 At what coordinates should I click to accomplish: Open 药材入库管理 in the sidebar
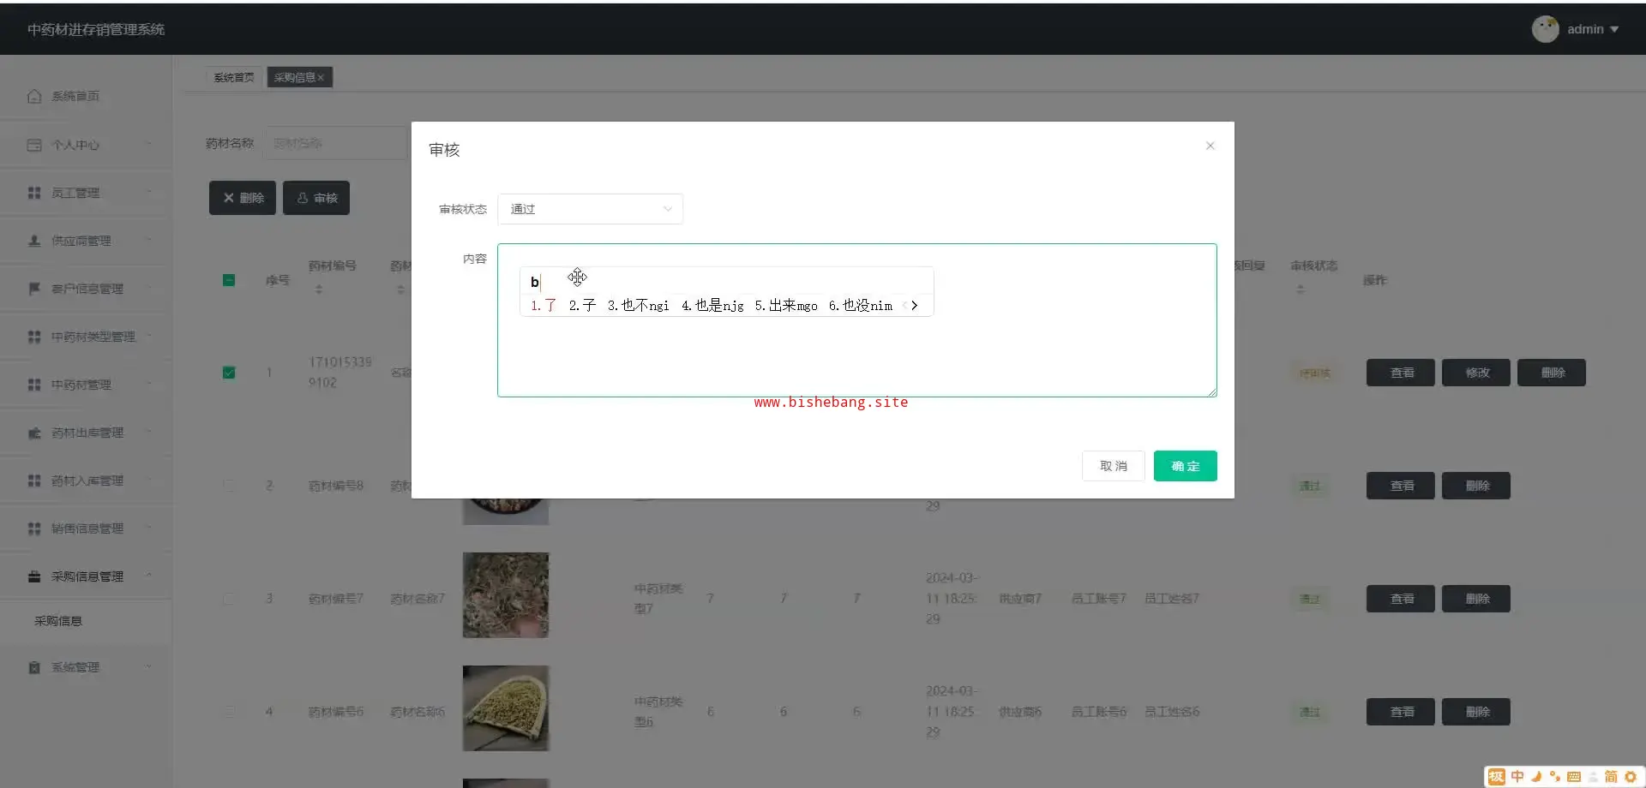[86, 481]
